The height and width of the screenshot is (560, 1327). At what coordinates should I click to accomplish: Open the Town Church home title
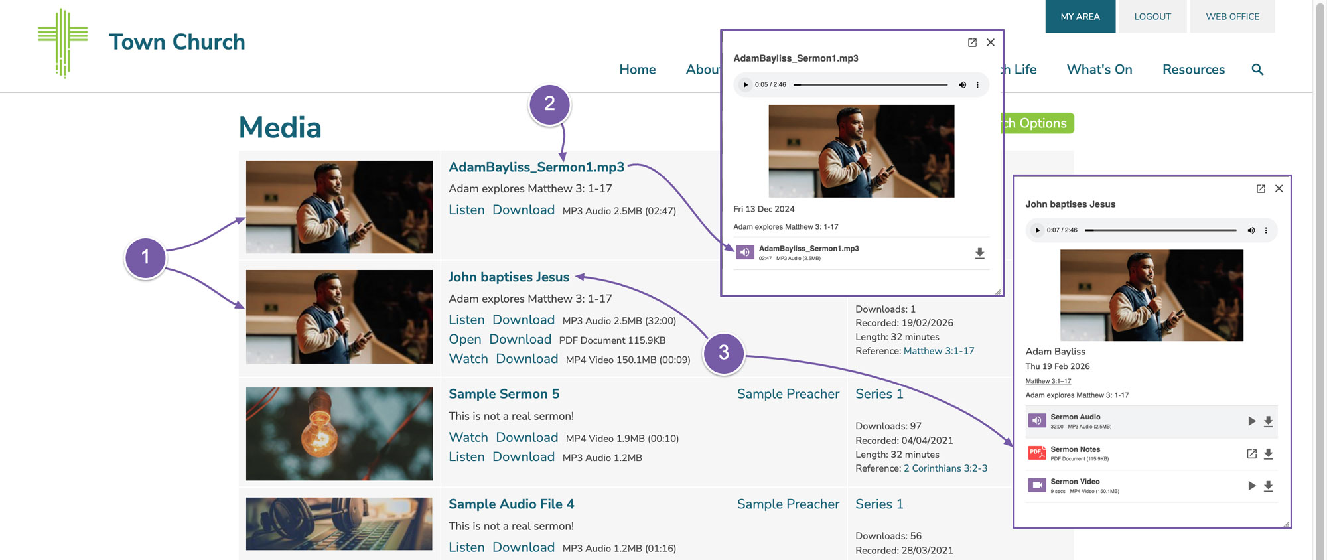point(177,42)
